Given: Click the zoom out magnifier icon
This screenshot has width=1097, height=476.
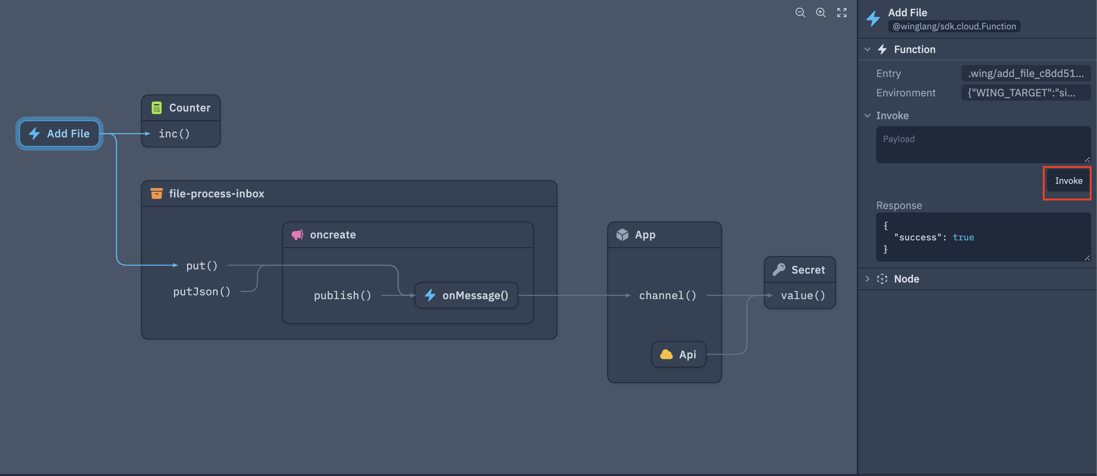Looking at the screenshot, I should pos(800,13).
